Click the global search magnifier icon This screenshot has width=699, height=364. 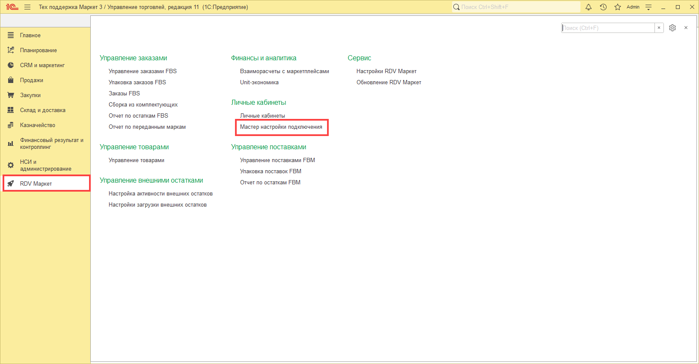456,7
